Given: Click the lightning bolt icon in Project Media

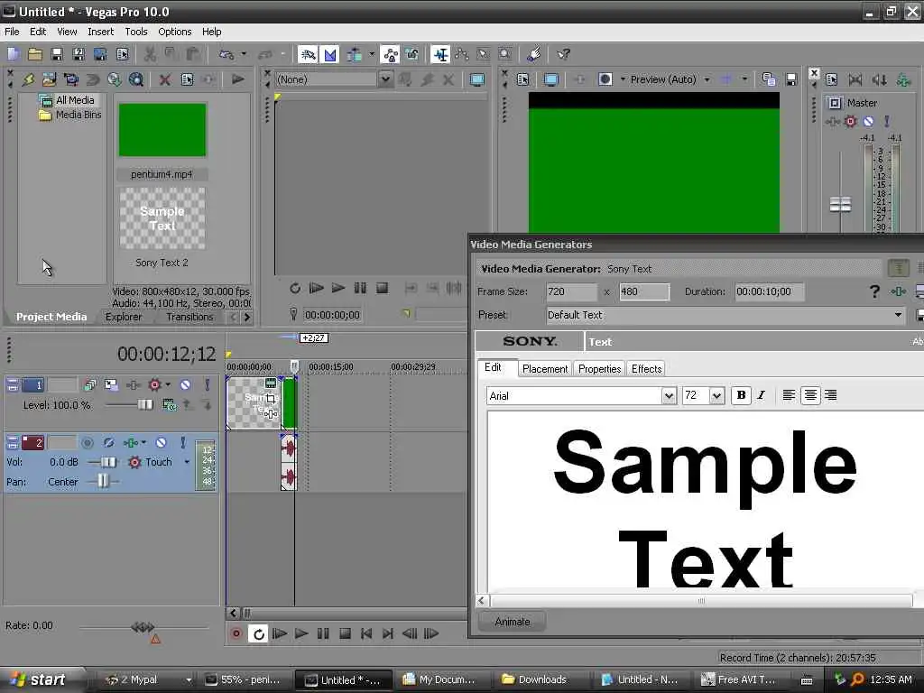Looking at the screenshot, I should (x=28, y=79).
